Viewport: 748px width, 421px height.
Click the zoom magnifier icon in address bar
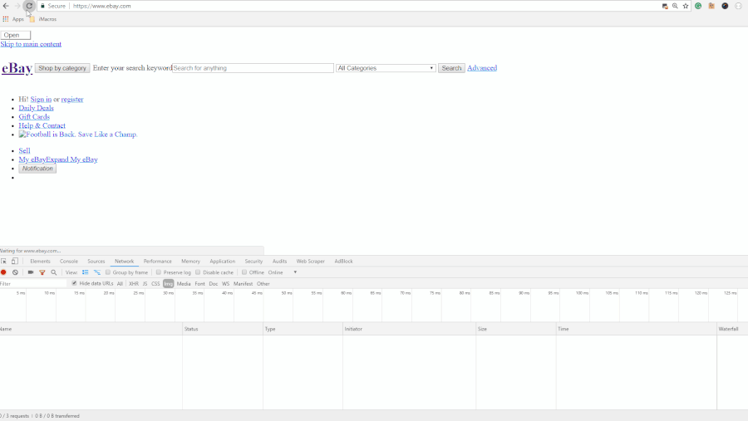pyautogui.click(x=675, y=6)
